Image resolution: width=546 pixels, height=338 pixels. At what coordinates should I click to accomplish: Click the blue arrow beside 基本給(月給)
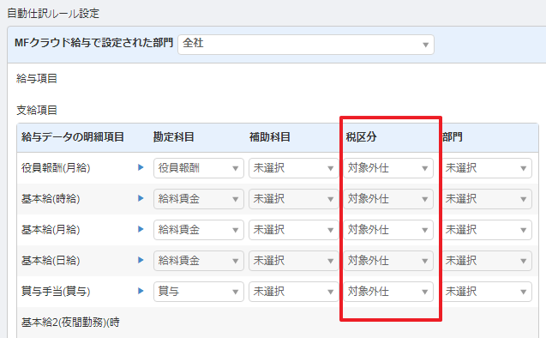[x=141, y=229]
